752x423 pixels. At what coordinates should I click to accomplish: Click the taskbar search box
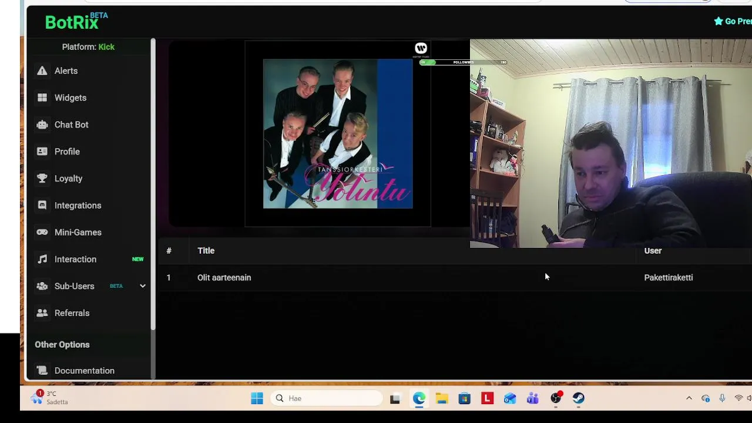tap(327, 398)
